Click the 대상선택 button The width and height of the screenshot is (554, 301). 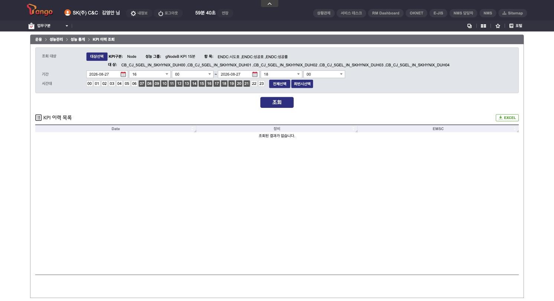pos(97,57)
